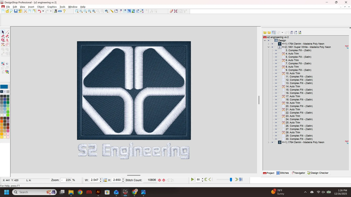Switch to the Design Checker tab
The width and height of the screenshot is (351, 197).
[x=318, y=173]
